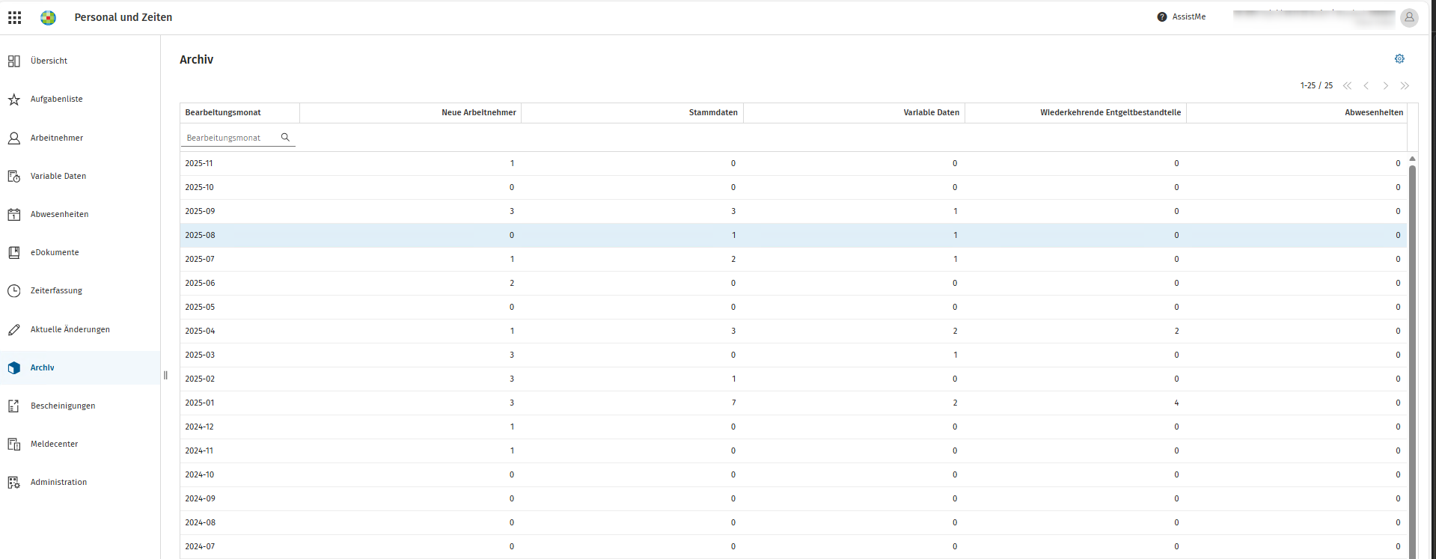Go to first page arrow
Viewport: 1436px width, 559px height.
click(1347, 85)
